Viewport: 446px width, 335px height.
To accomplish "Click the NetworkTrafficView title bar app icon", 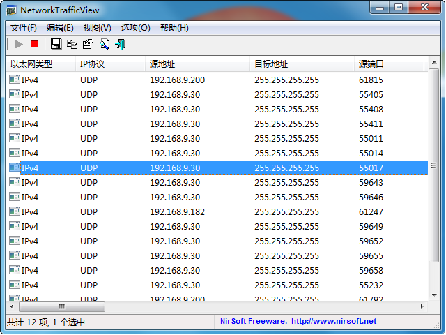I will tap(11, 10).
